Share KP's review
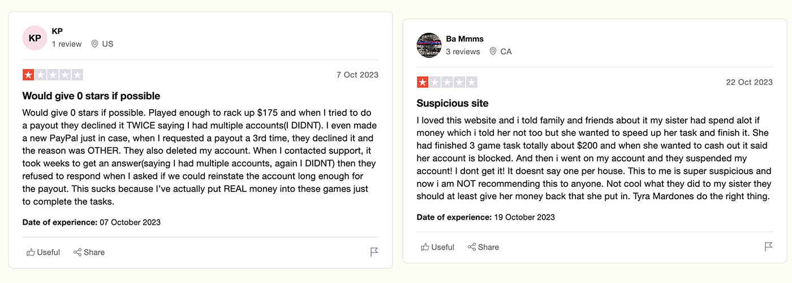The width and height of the screenshot is (792, 283). coord(89,252)
